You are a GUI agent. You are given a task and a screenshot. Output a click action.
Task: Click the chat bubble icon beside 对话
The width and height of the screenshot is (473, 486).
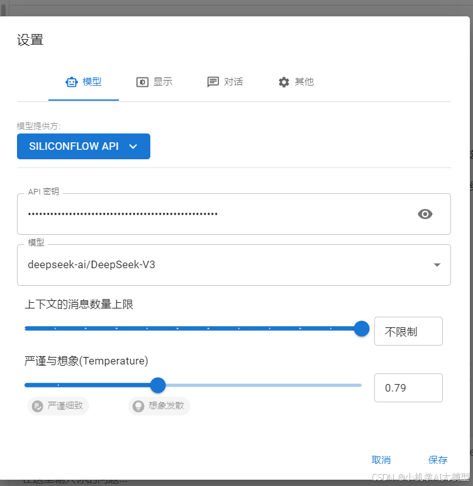213,82
